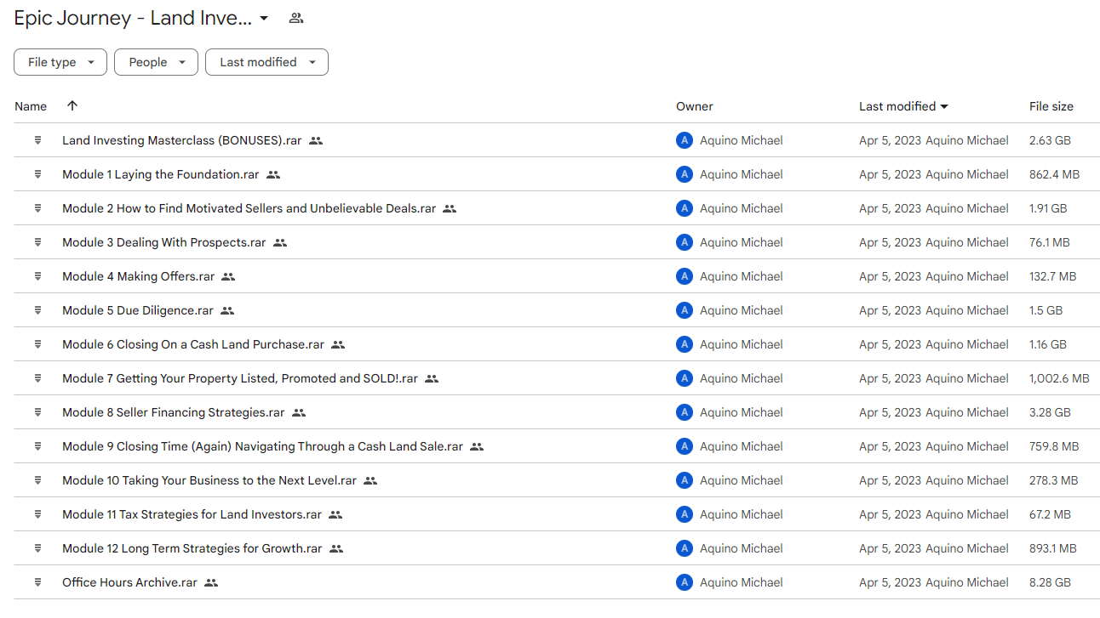The width and height of the screenshot is (1100, 618).
Task: Click the 76.1 MB file size value
Action: pos(1049,242)
